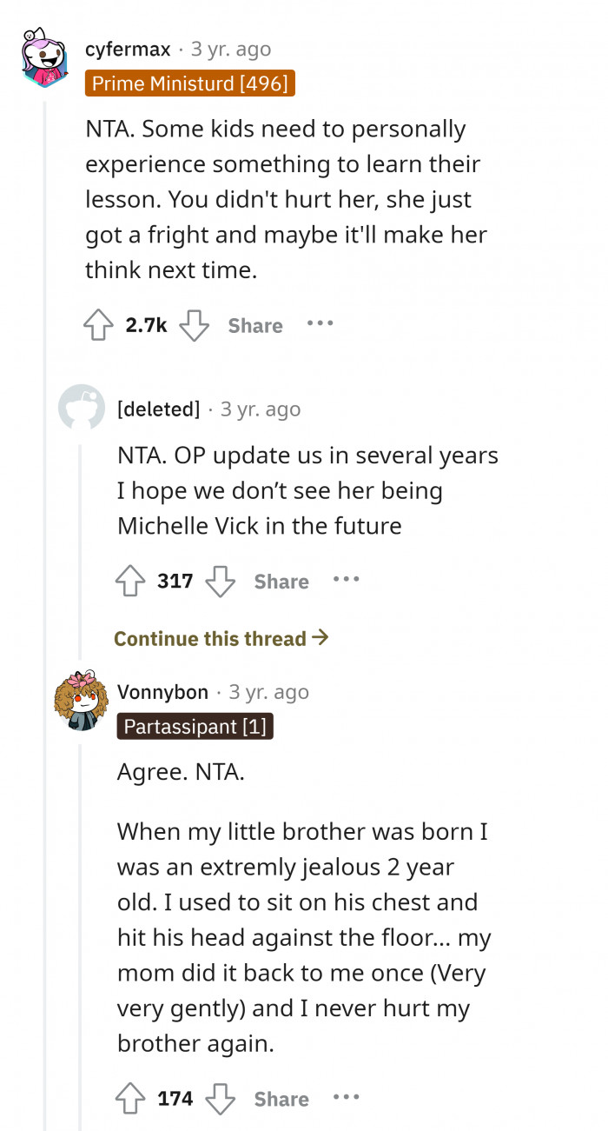Click Continue this thread link
Screen dimensions: 608x1131
pos(221,639)
